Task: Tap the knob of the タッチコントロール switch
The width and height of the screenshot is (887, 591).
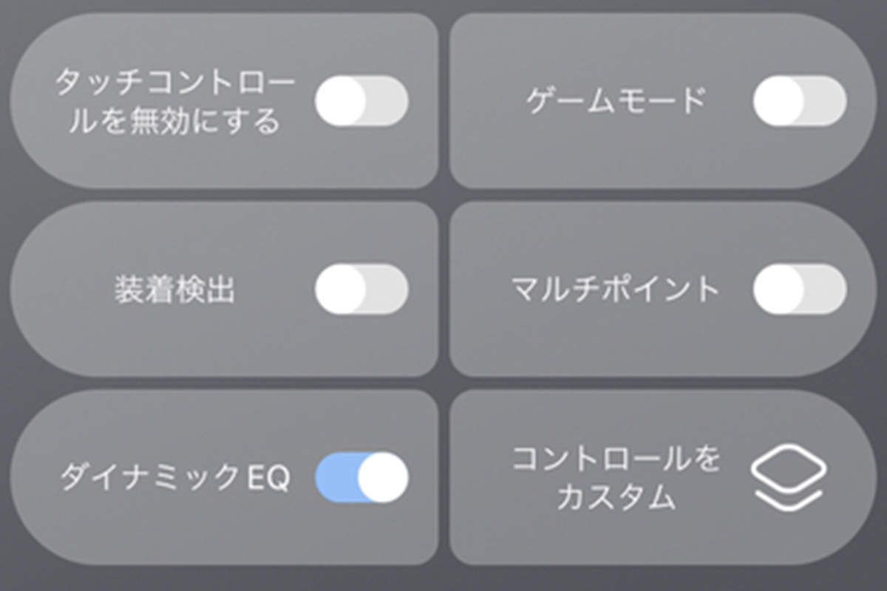Action: [x=340, y=100]
